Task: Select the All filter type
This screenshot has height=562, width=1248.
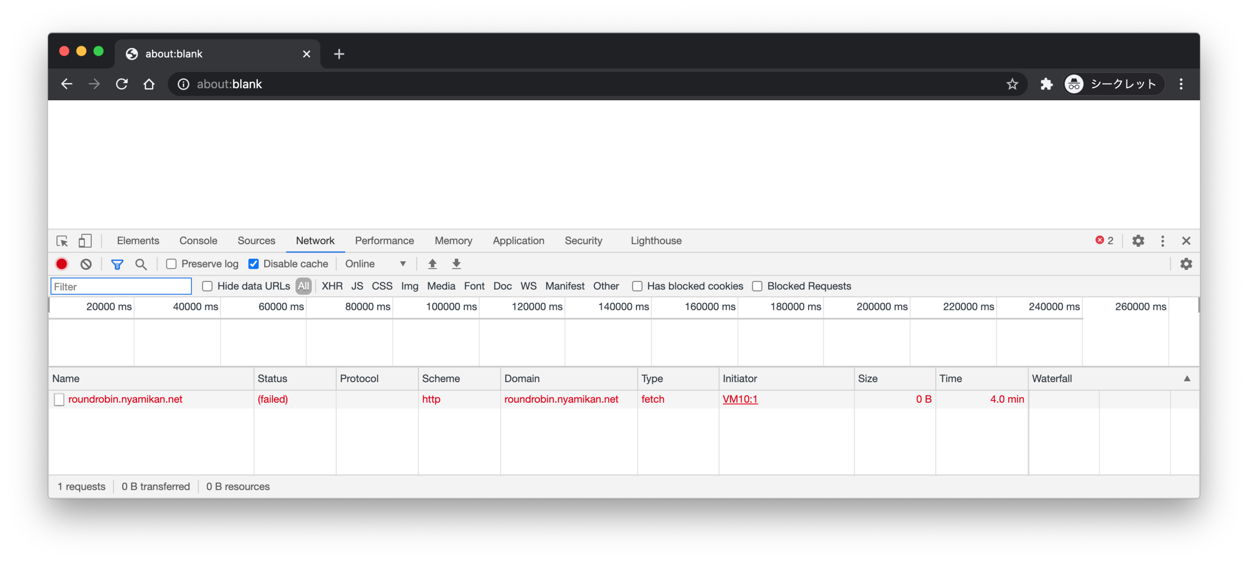Action: tap(303, 286)
